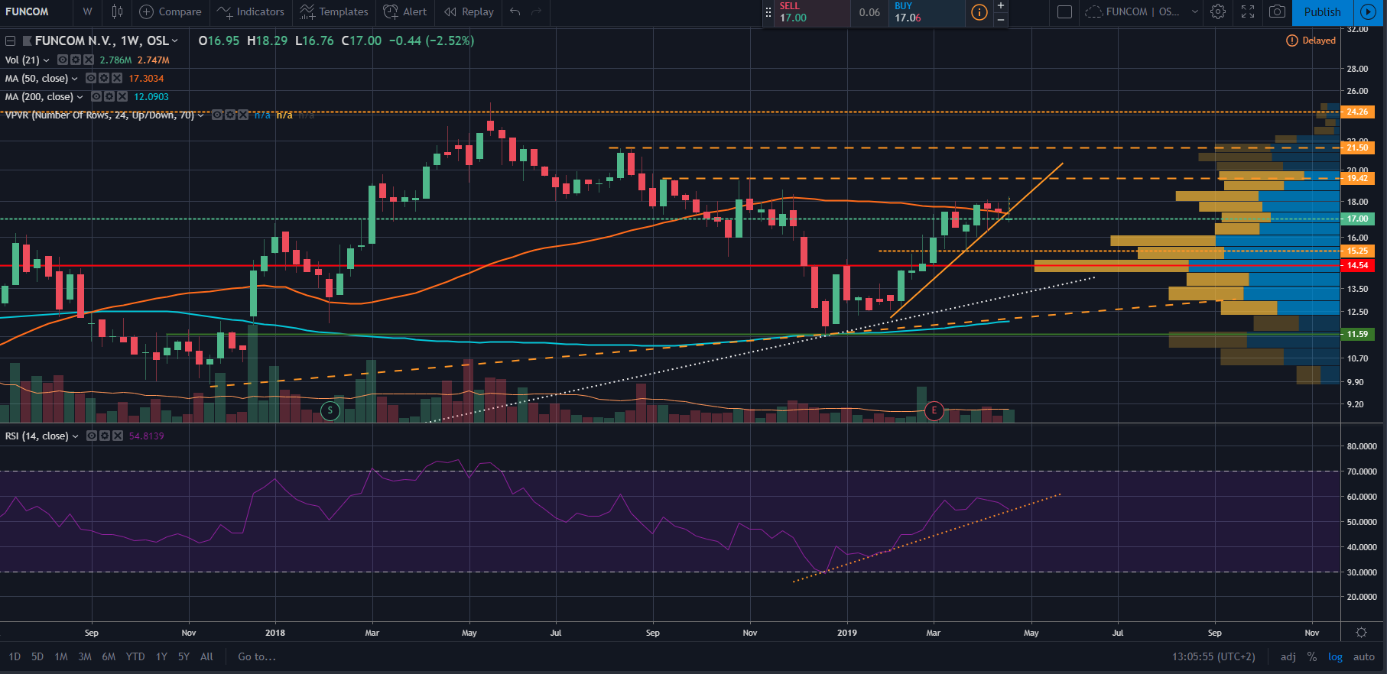Select the 5D time range
Screen dimensions: 1387x674
(x=37, y=656)
